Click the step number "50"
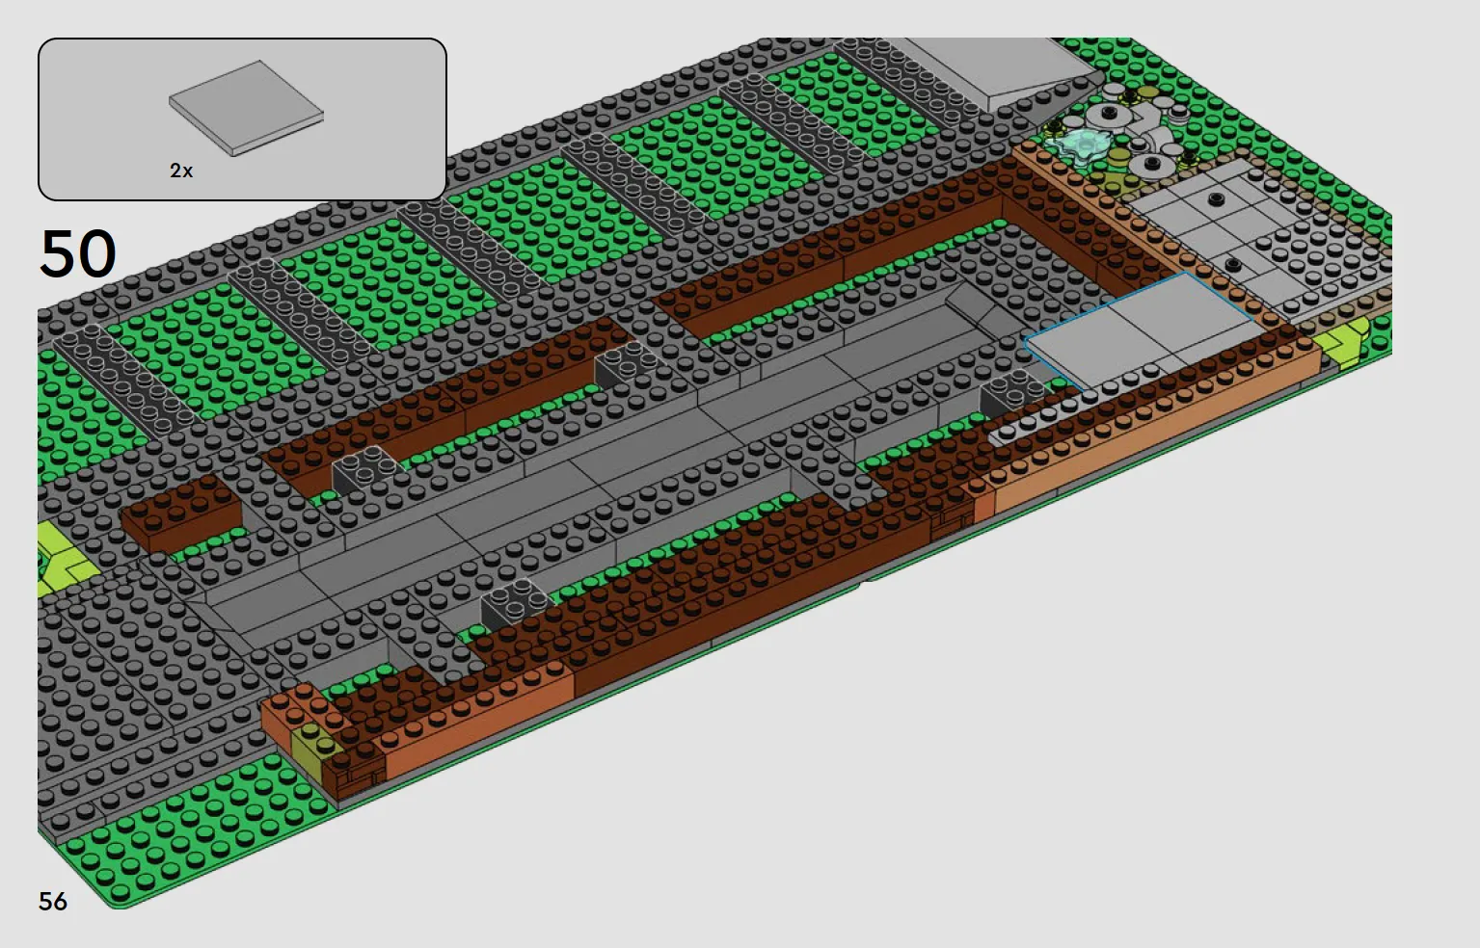 click(x=78, y=254)
